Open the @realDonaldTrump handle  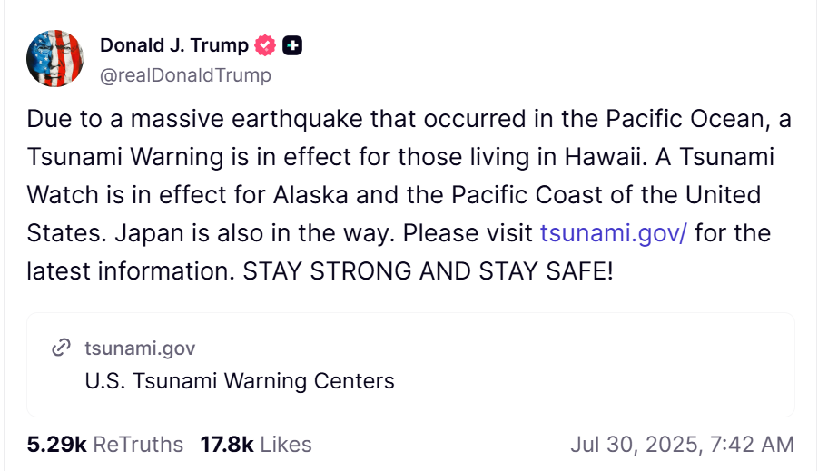185,74
